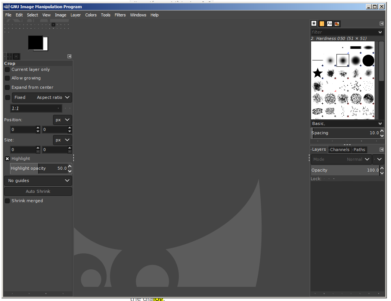
Task: Open the Brushes tab icon
Action: click(x=314, y=23)
